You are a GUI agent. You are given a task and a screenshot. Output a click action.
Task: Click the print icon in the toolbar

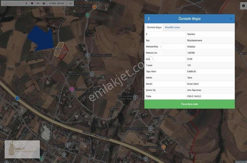point(44,3)
